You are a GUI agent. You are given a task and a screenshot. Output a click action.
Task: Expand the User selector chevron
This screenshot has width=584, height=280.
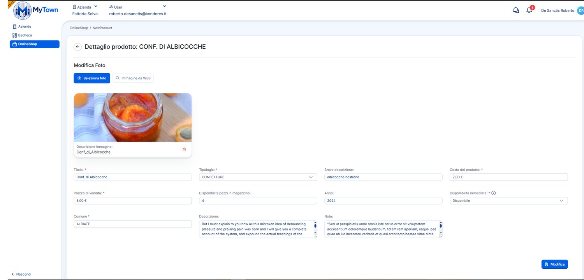click(164, 6)
